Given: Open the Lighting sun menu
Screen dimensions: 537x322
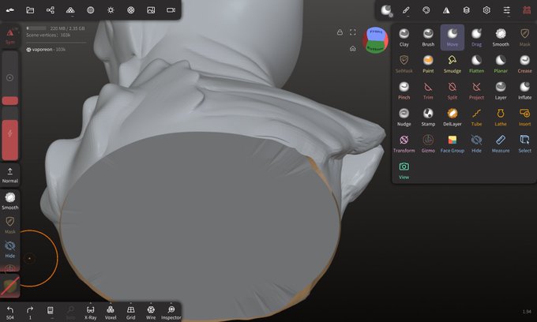Looking at the screenshot, I should [111, 10].
